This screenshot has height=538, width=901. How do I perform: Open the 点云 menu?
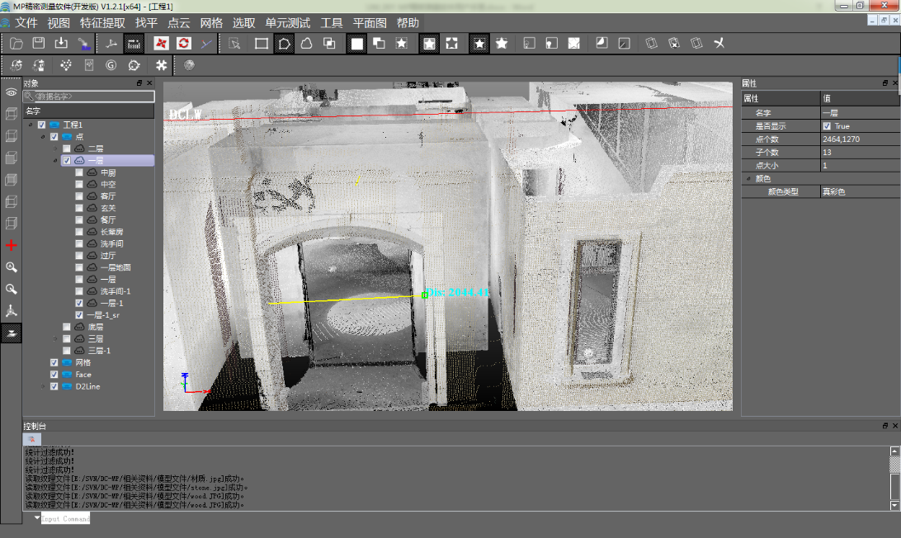pyautogui.click(x=178, y=22)
